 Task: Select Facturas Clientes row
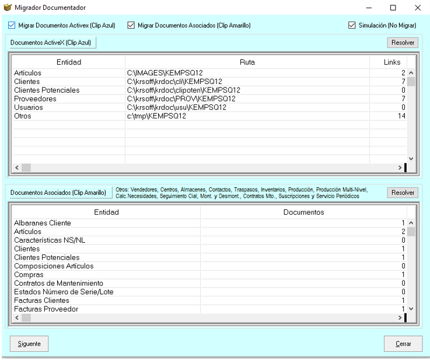pyautogui.click(x=209, y=300)
